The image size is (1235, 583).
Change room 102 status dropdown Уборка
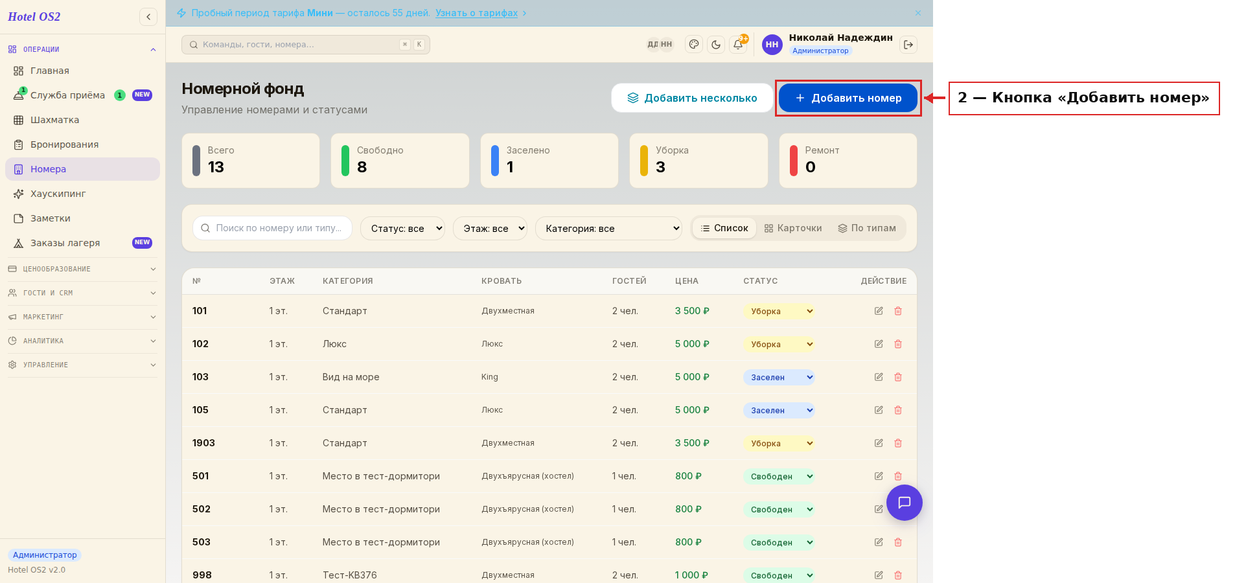click(779, 344)
